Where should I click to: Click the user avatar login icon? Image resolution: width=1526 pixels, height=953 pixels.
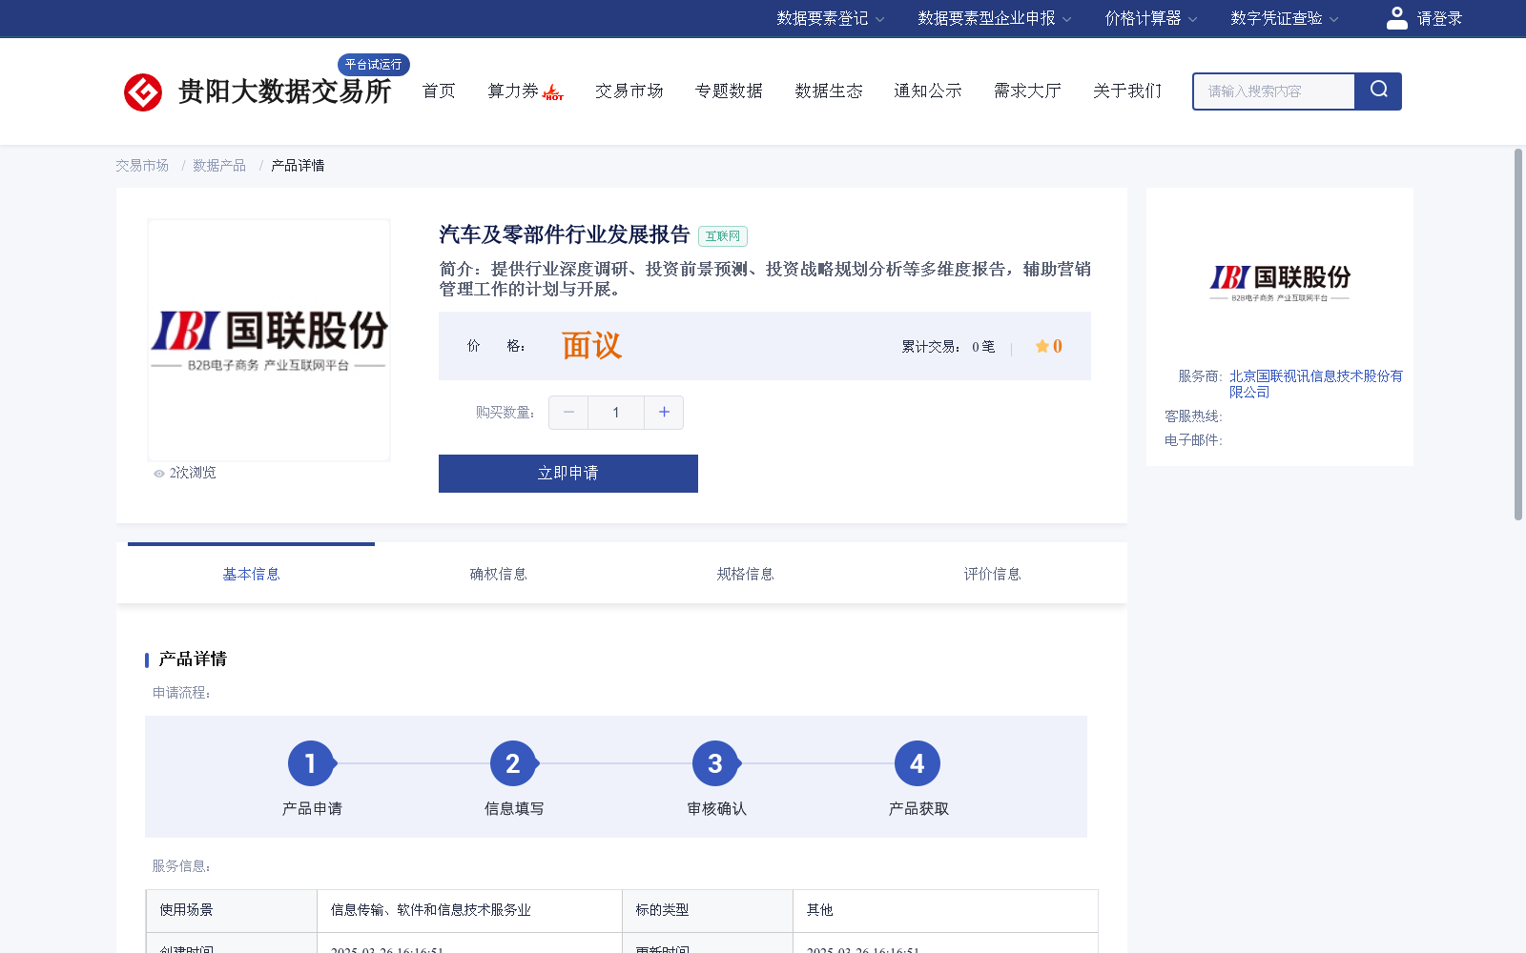(x=1396, y=18)
